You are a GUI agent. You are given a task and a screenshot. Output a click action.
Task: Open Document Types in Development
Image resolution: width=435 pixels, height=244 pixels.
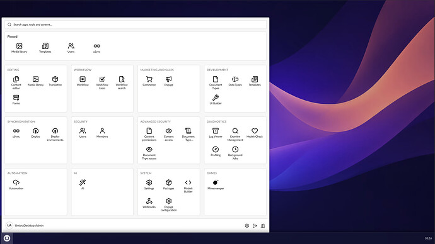click(x=216, y=83)
